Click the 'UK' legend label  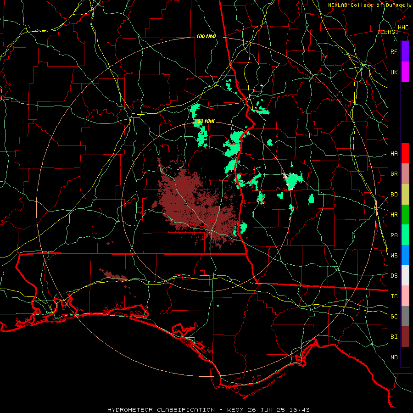(394, 72)
